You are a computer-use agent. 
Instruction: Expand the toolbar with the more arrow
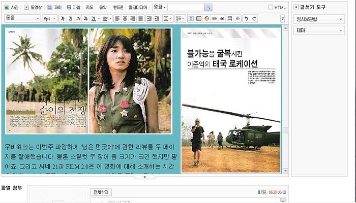point(283,19)
